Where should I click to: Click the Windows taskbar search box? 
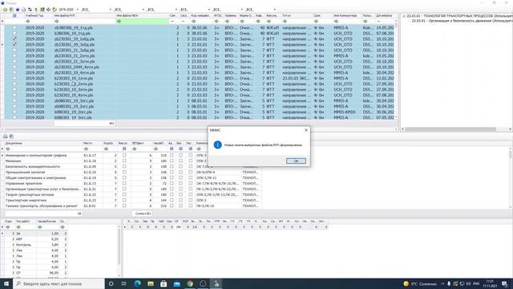pyautogui.click(x=59, y=283)
